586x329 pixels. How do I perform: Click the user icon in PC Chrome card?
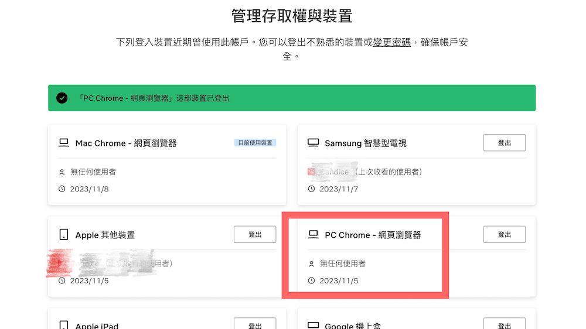click(x=312, y=264)
